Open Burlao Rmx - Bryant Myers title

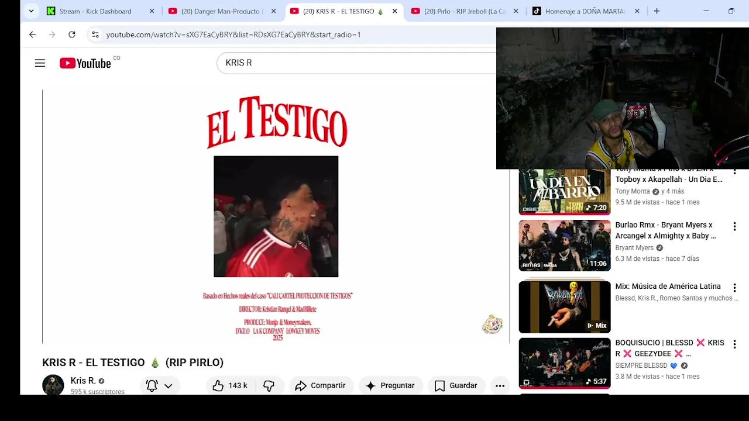point(666,230)
